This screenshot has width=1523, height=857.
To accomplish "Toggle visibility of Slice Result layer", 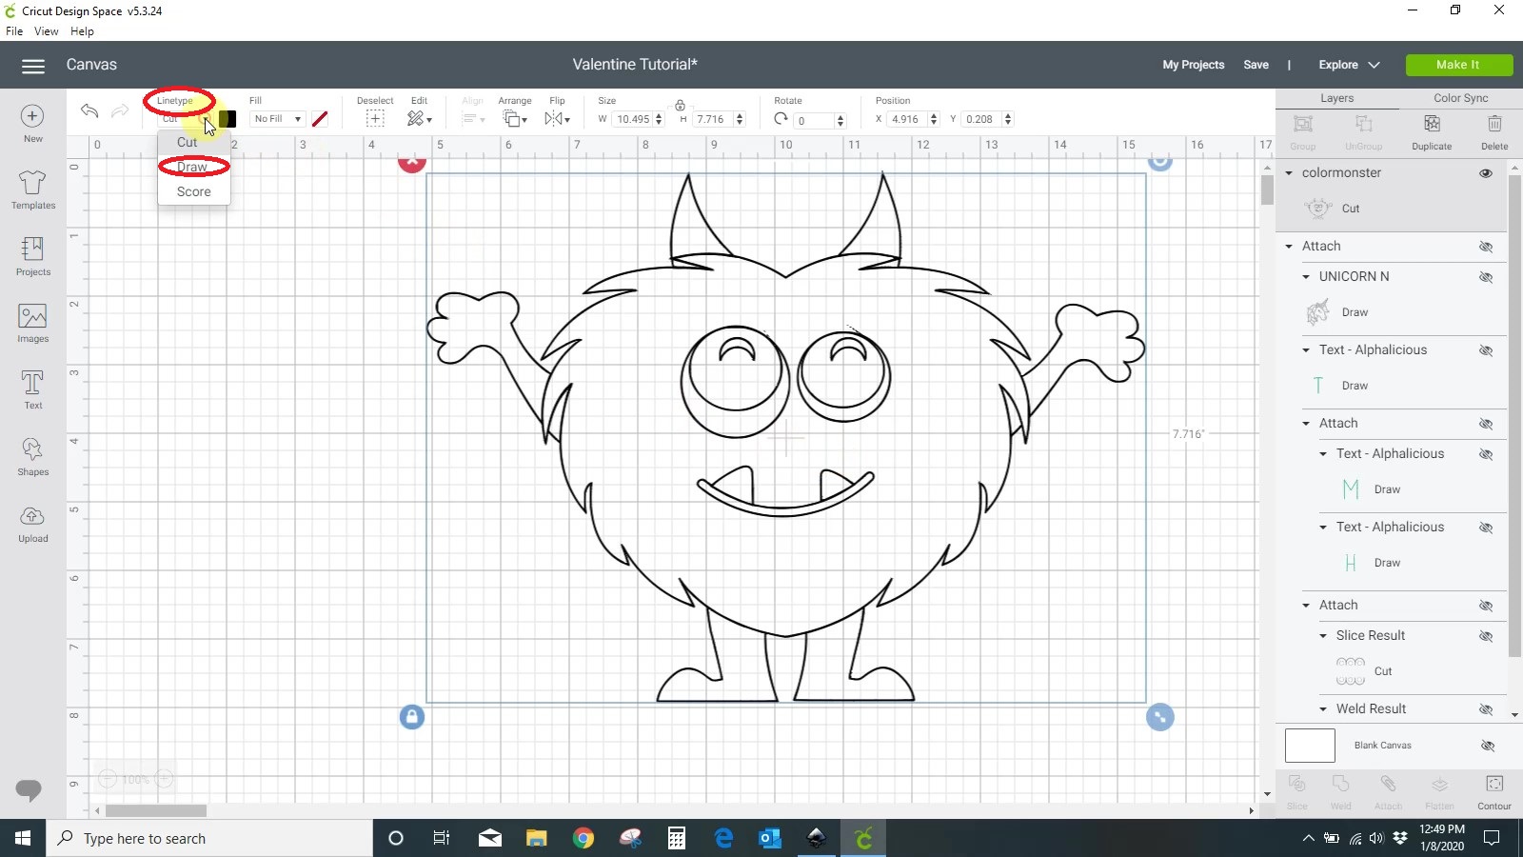I will click(x=1486, y=636).
